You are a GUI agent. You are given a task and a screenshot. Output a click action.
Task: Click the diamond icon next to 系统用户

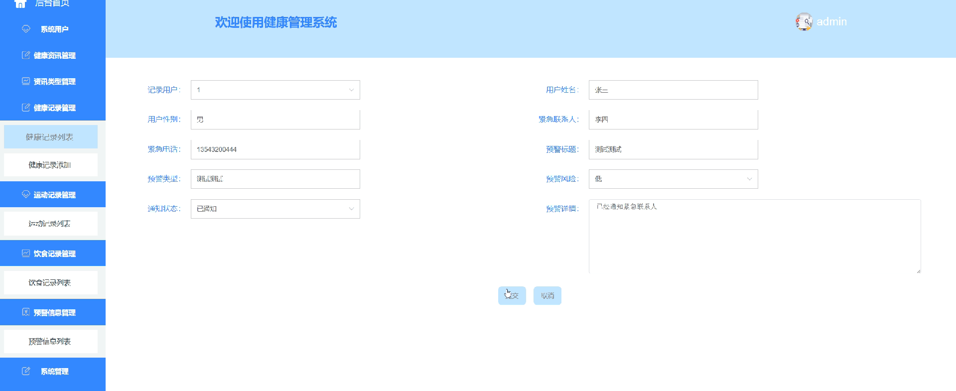(x=26, y=29)
